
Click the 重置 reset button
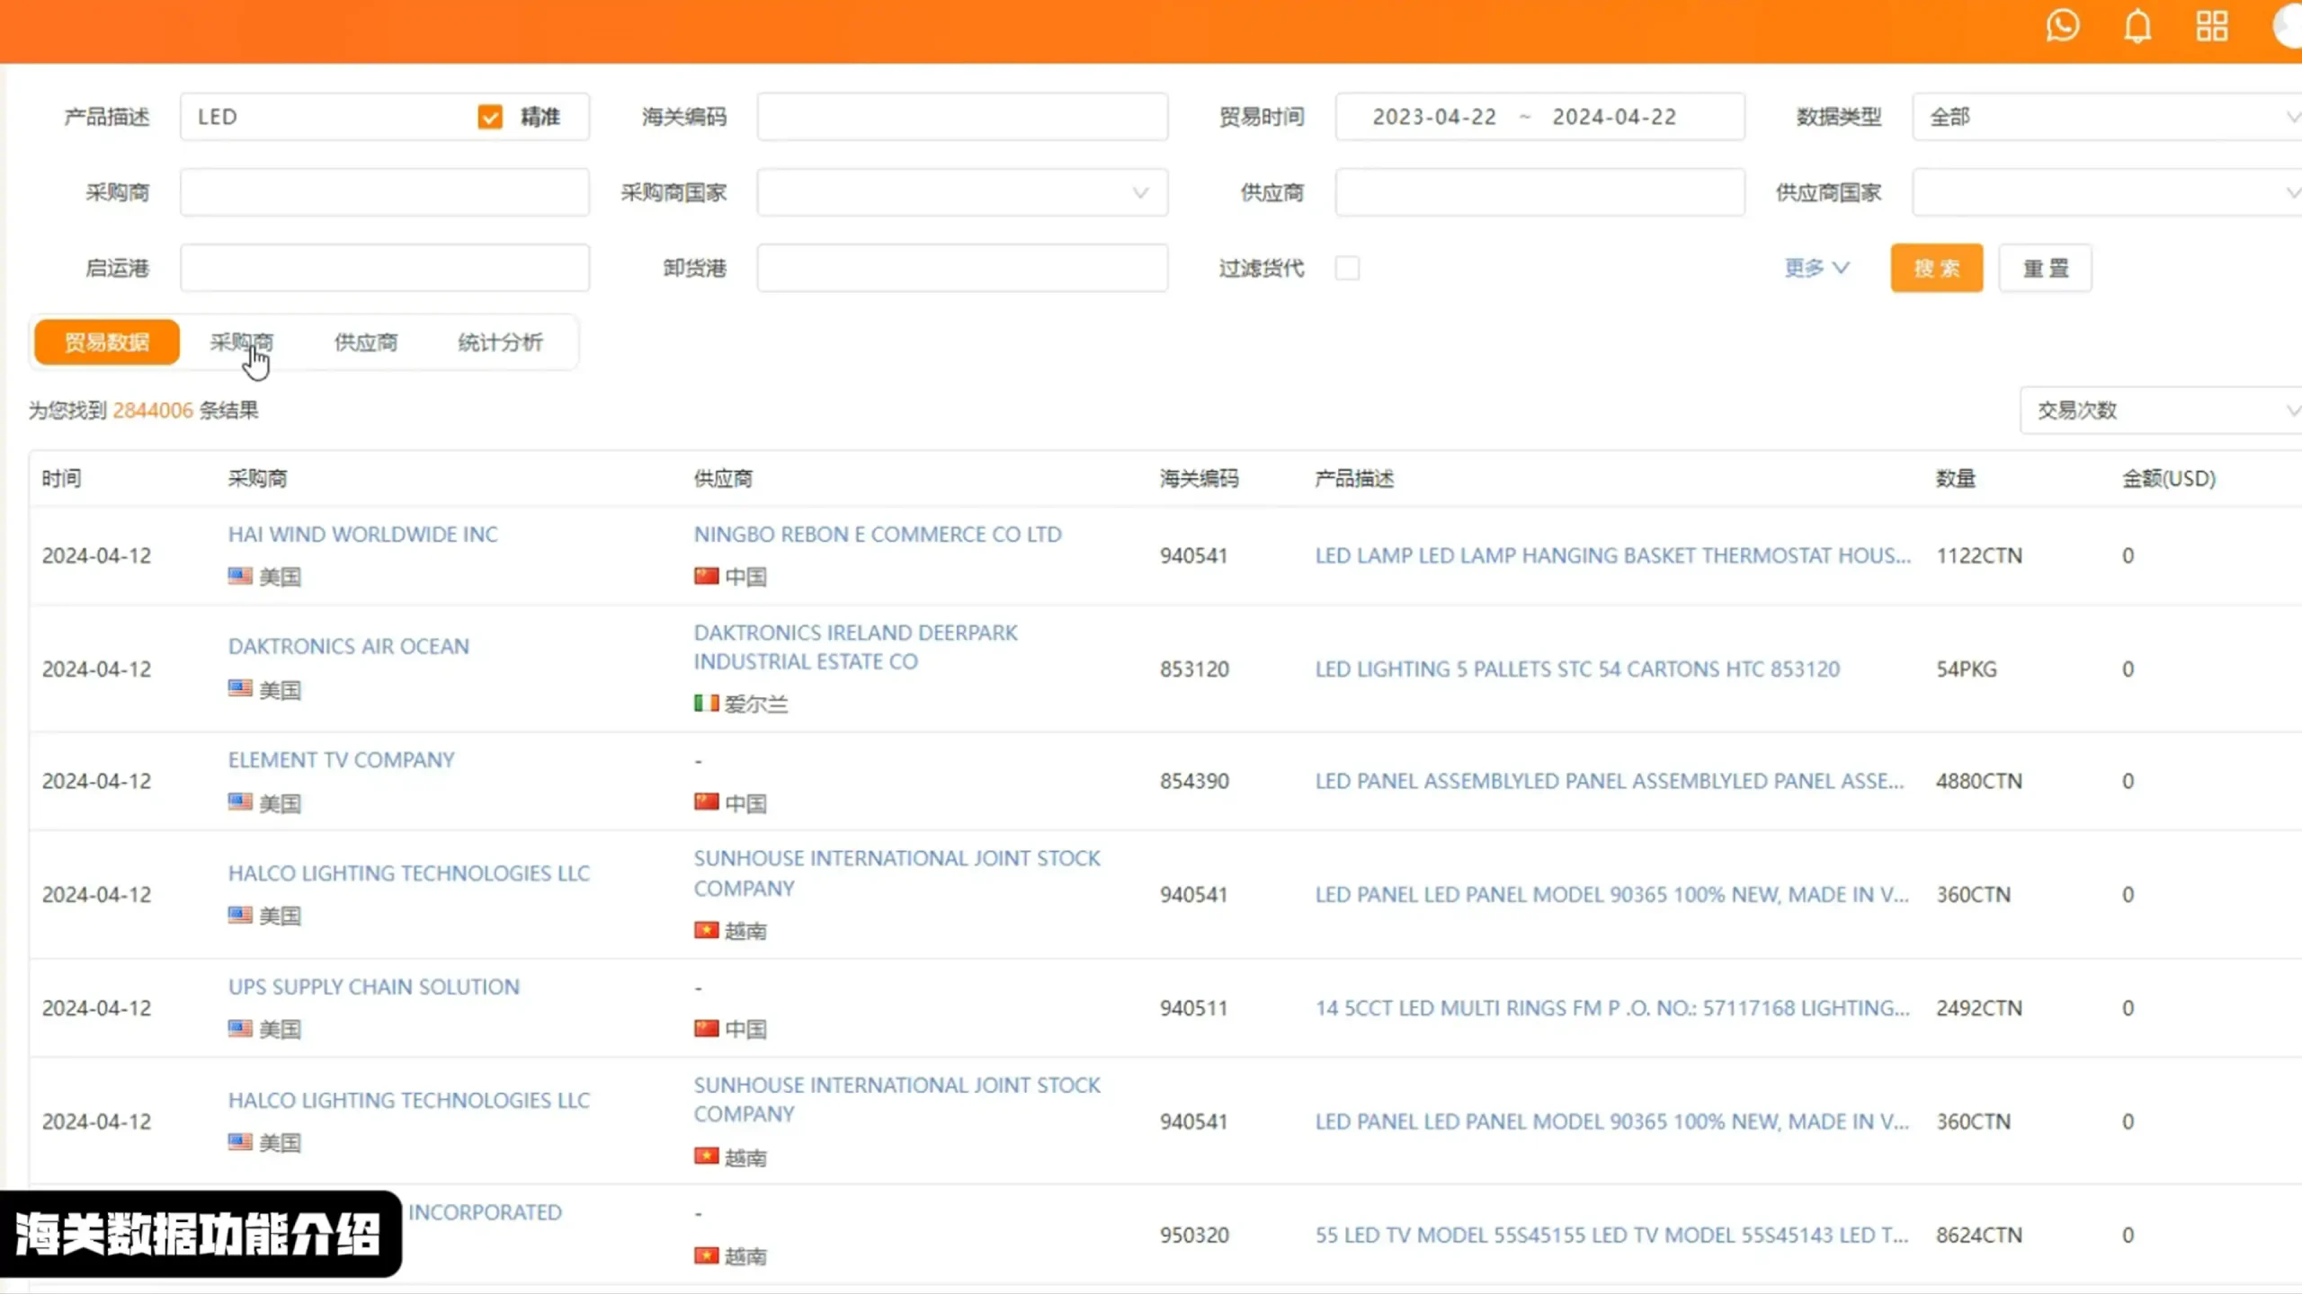(2045, 268)
